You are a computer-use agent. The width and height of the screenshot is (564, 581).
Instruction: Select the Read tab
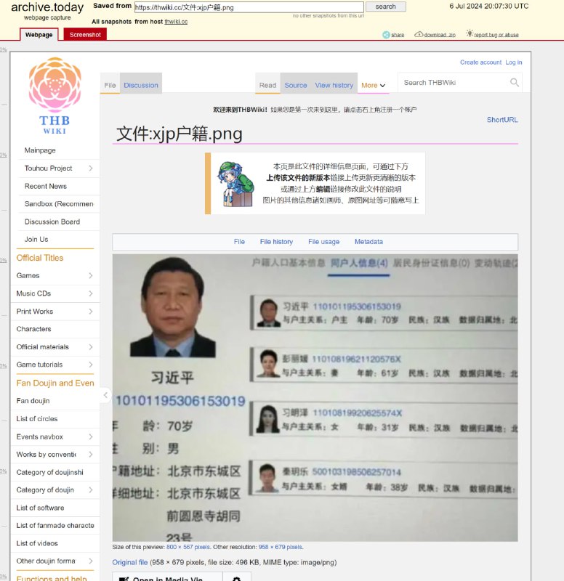267,85
